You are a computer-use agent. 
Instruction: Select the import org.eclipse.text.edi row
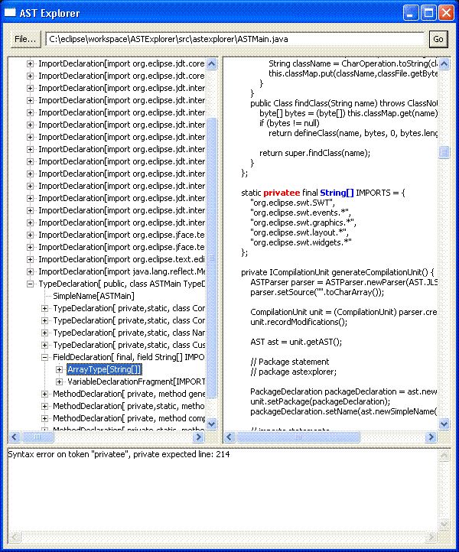click(x=122, y=259)
